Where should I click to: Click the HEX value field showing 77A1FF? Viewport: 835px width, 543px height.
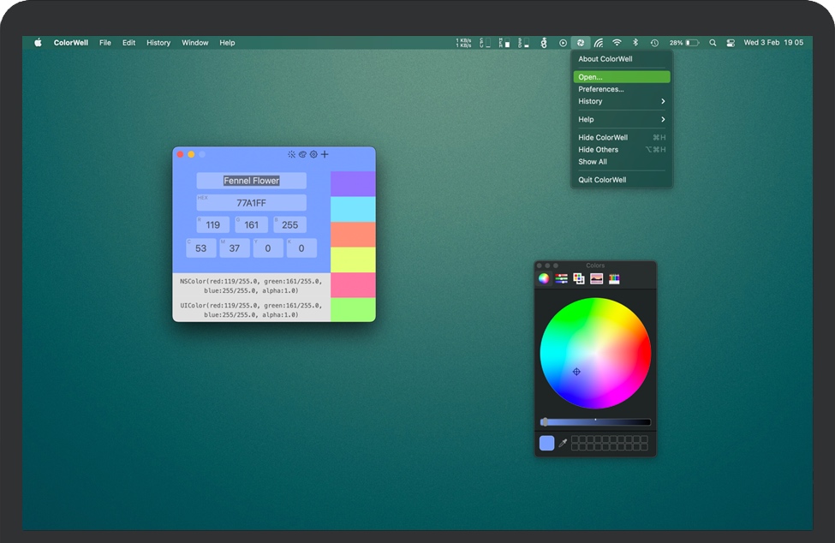tap(252, 202)
